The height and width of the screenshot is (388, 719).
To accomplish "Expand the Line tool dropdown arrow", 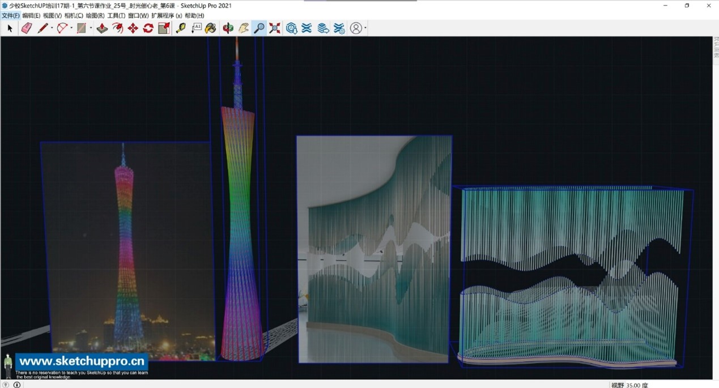I will click(x=52, y=28).
